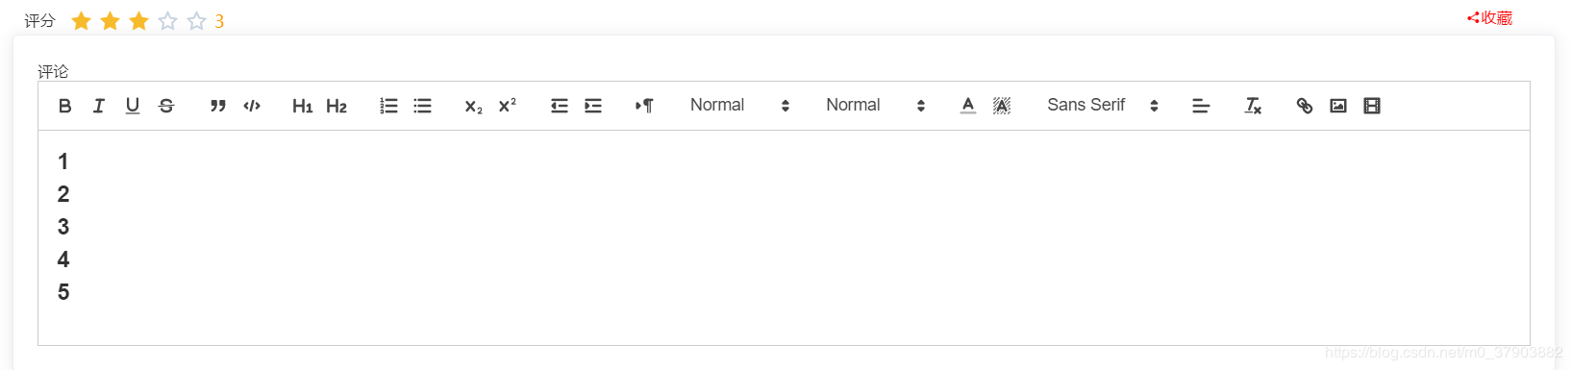Screen dimensions: 1572x370
Task: Create a bulleted list
Action: pyautogui.click(x=422, y=106)
